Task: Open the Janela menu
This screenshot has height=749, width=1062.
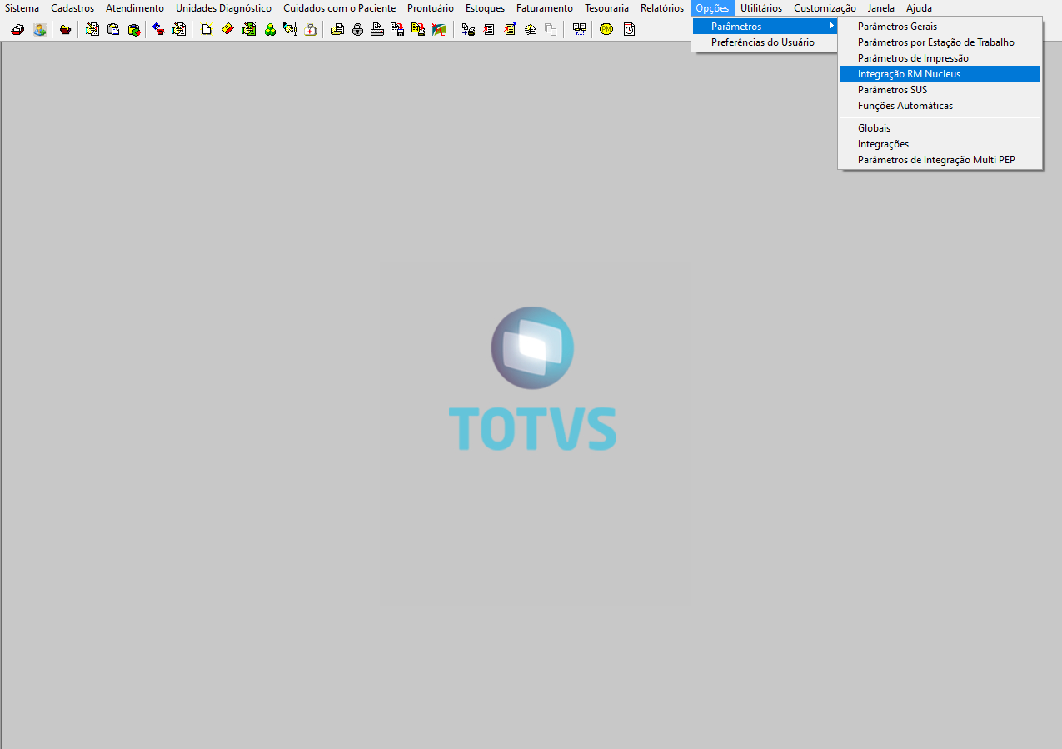Action: (x=881, y=8)
